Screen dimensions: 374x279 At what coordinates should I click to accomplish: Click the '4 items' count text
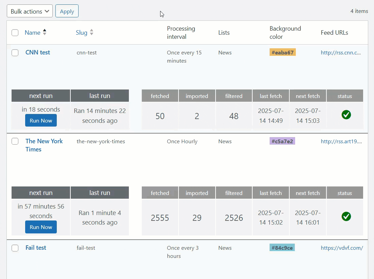[x=359, y=11]
